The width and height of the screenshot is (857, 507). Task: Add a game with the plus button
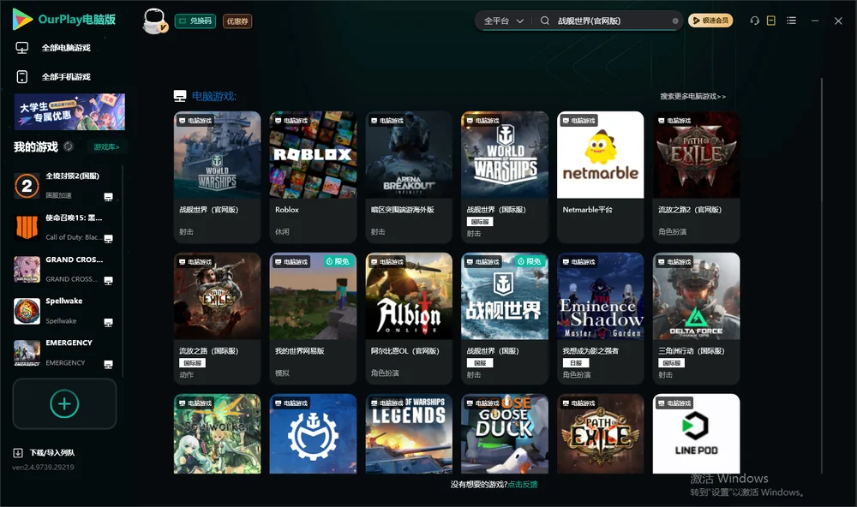tap(64, 403)
